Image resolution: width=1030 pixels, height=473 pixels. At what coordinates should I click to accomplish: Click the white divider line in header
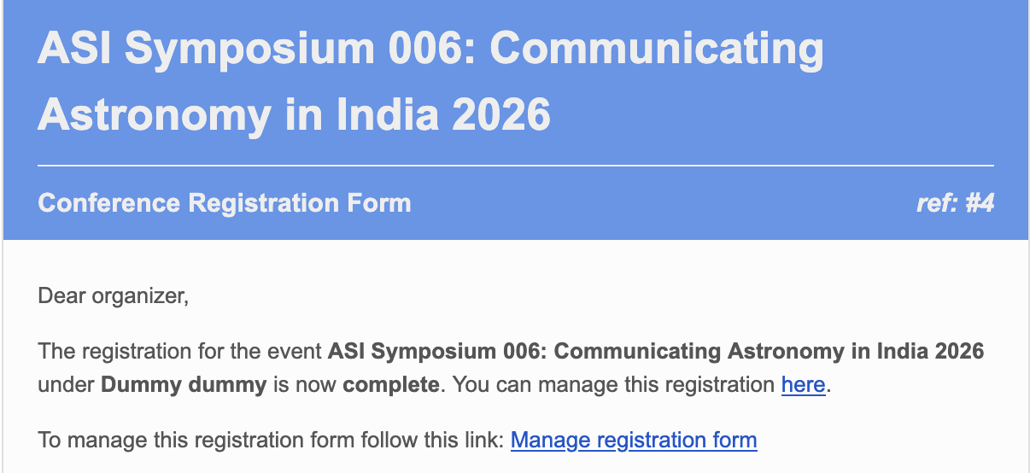click(x=516, y=165)
